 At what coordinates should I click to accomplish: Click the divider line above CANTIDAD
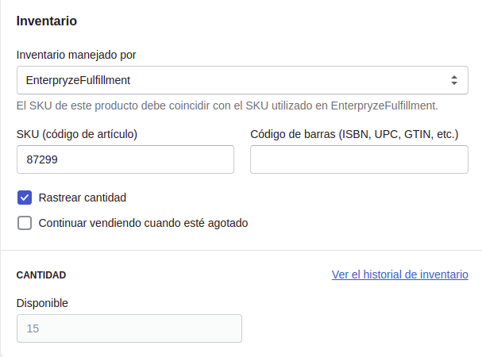241,251
